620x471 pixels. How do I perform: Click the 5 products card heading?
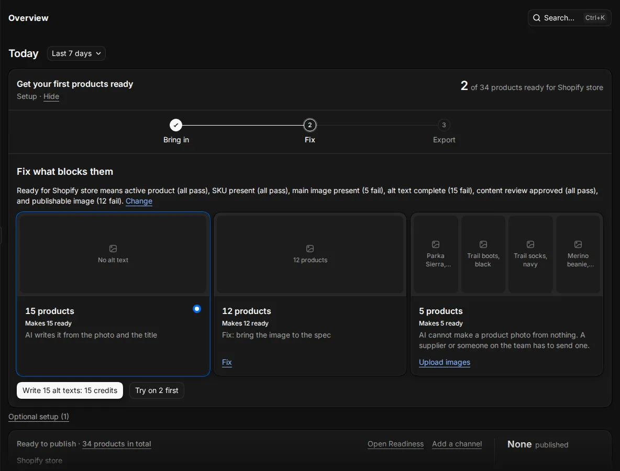coord(441,311)
